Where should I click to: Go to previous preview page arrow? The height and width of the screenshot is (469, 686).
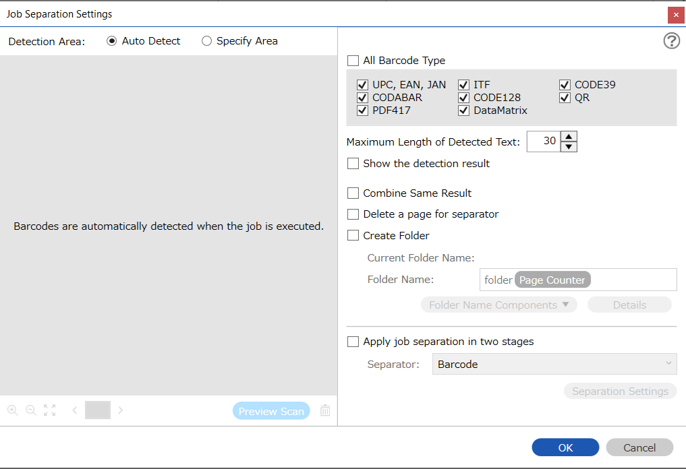point(75,410)
